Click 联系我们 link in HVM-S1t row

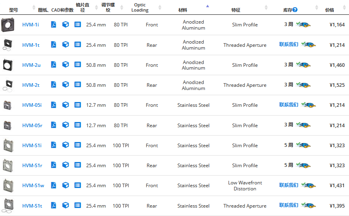coord(289,205)
